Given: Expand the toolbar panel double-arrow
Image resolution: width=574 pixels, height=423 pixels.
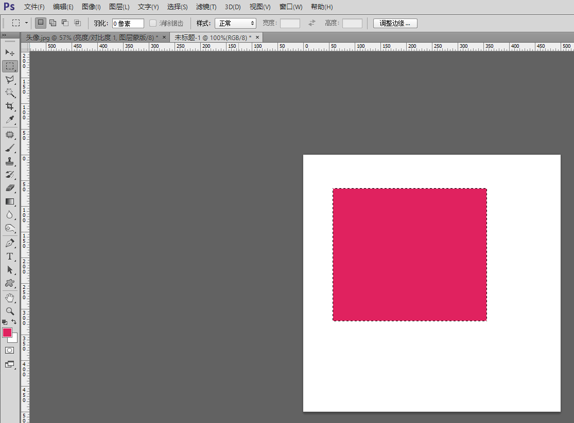Looking at the screenshot, I should (x=5, y=35).
